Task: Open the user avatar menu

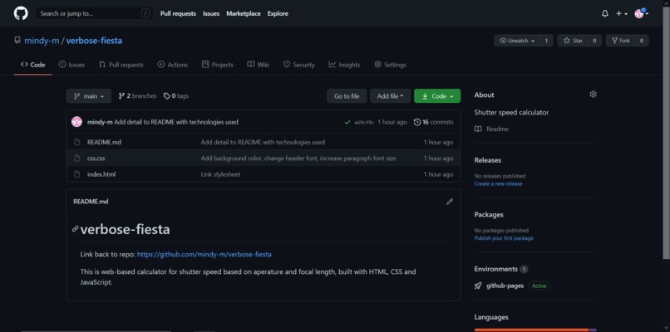Action: (x=641, y=13)
